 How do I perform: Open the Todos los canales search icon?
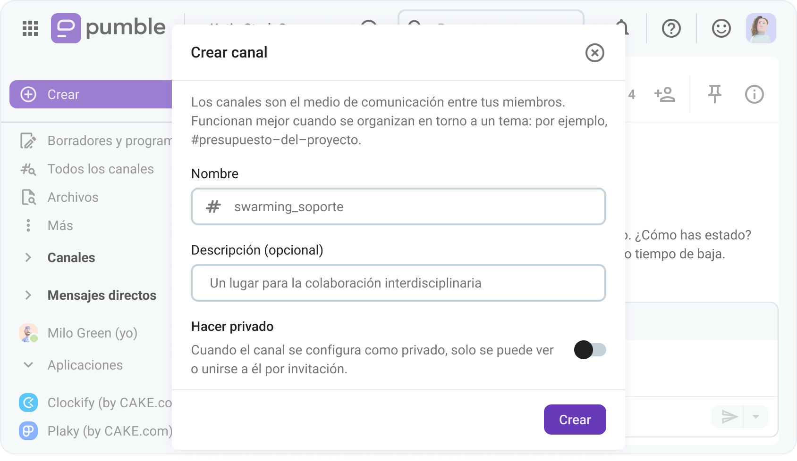tap(28, 169)
